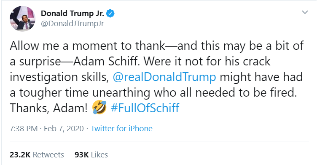Click the Retweets label
Image resolution: width=317 pixels, height=165 pixels.
tap(48, 155)
